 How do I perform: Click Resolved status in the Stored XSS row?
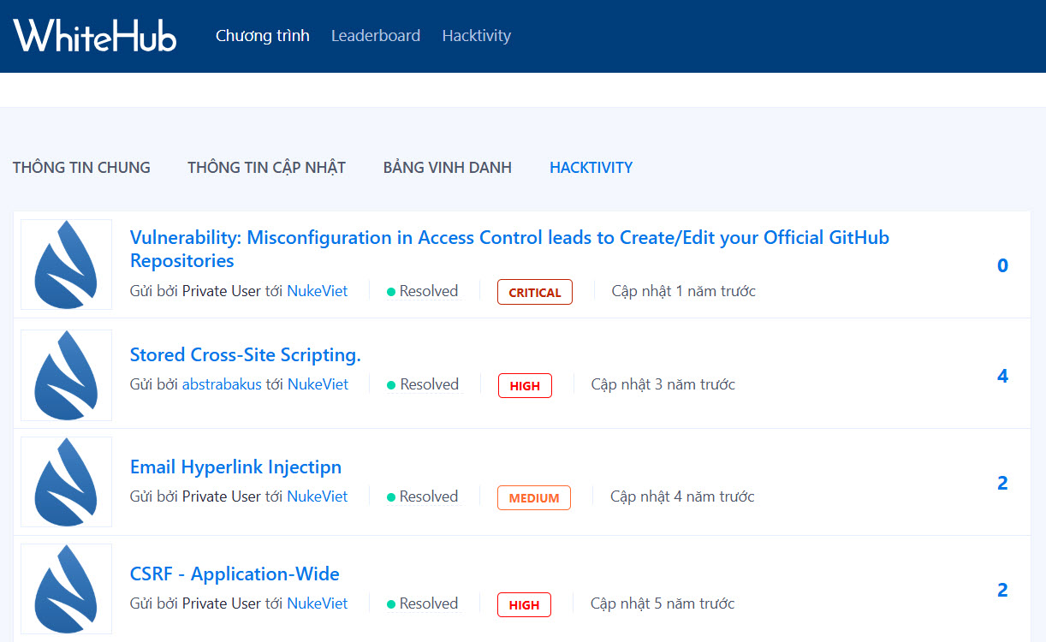pyautogui.click(x=423, y=384)
